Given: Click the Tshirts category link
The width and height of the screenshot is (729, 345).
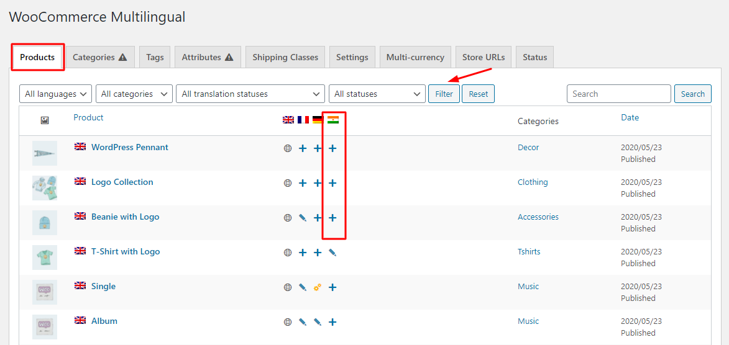Looking at the screenshot, I should coord(529,252).
